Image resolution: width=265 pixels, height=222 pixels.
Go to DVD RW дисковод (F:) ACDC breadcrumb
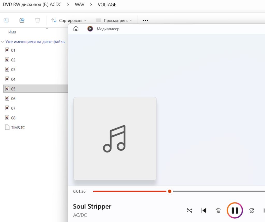[32, 4]
